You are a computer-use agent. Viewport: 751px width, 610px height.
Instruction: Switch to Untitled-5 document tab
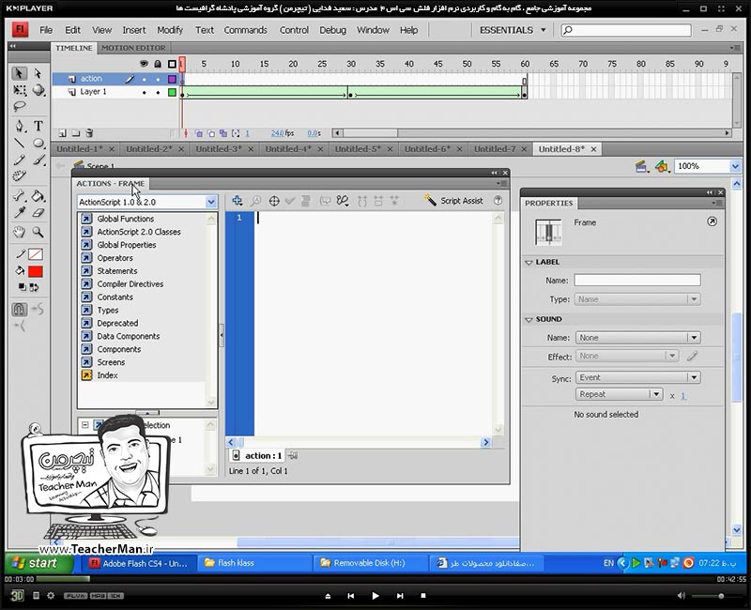[358, 149]
